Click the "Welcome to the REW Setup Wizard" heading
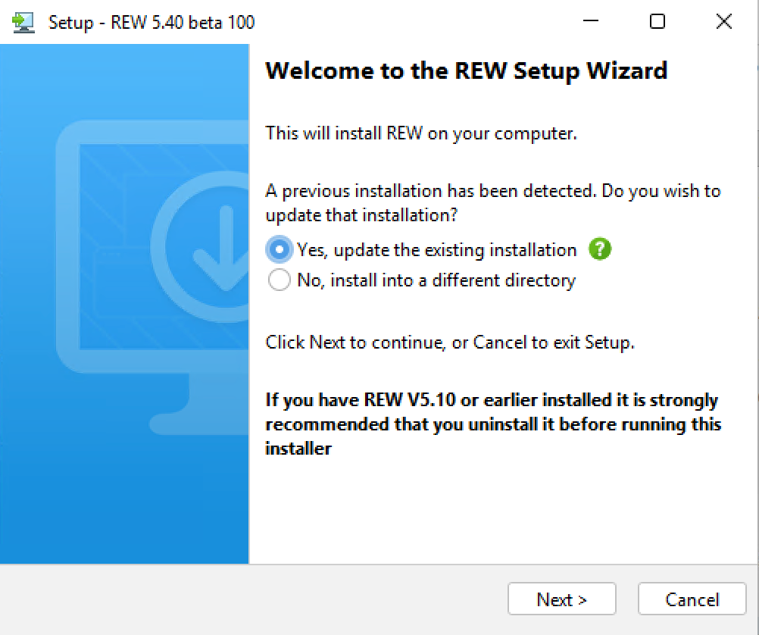 pyautogui.click(x=467, y=71)
